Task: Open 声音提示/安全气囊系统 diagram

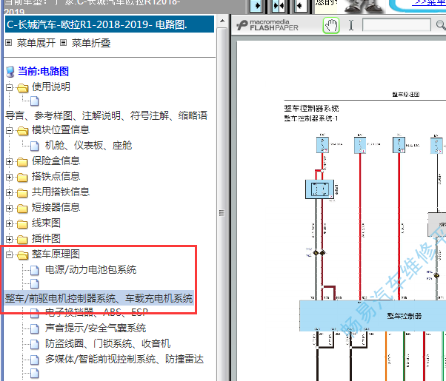Action: click(96, 328)
